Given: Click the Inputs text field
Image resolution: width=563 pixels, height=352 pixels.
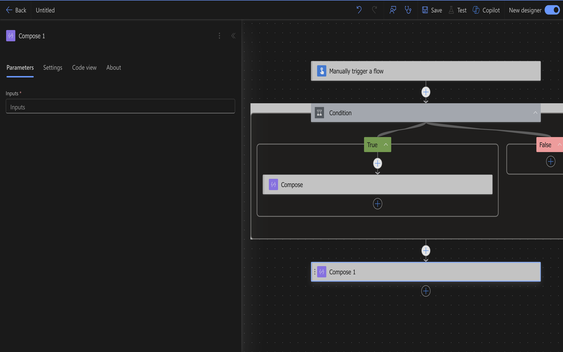Looking at the screenshot, I should point(120,106).
